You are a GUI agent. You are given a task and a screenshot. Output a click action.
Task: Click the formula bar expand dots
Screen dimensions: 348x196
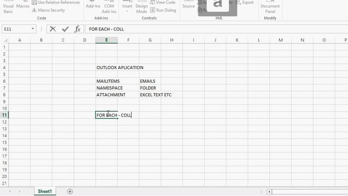coord(41,29)
